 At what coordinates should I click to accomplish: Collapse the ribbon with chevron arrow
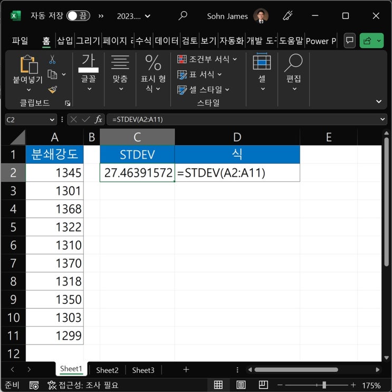(378, 101)
